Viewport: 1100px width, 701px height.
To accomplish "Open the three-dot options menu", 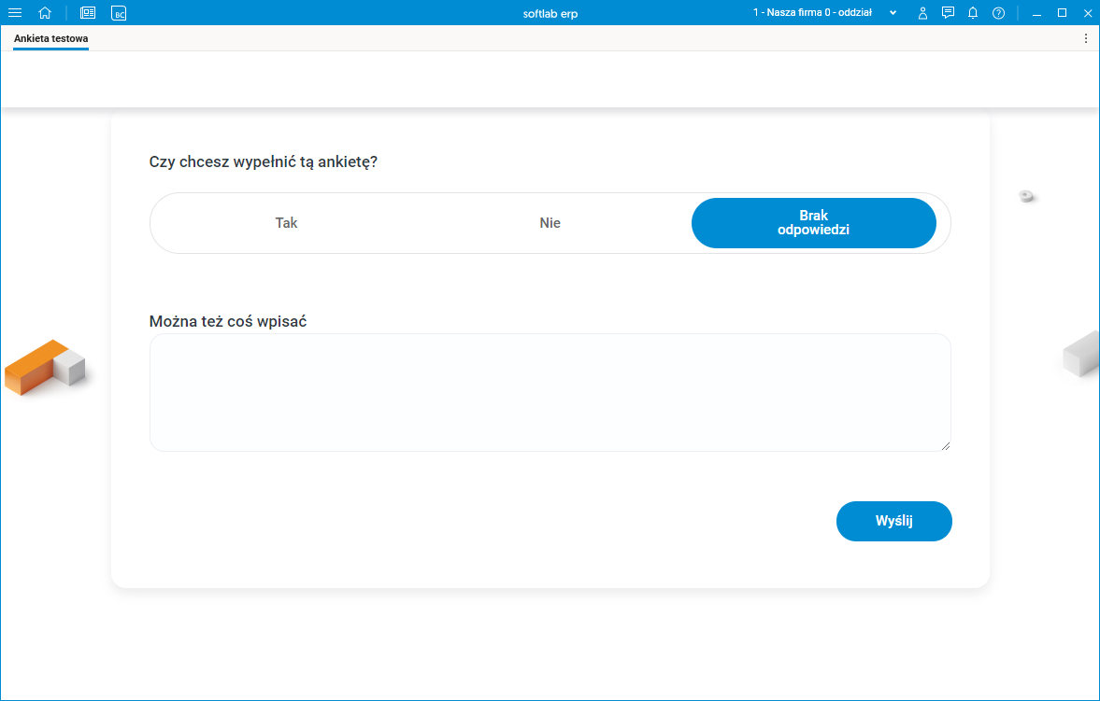I will point(1085,38).
